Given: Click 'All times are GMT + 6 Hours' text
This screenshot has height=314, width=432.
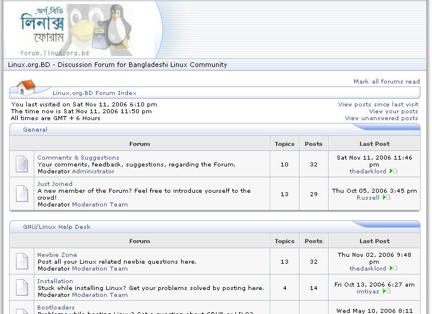Looking at the screenshot, I should tap(55, 118).
